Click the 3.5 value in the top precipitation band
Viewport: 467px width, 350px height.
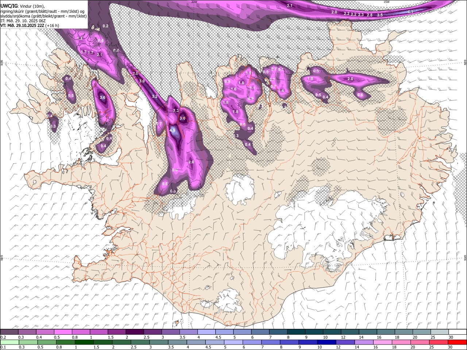click(380, 15)
